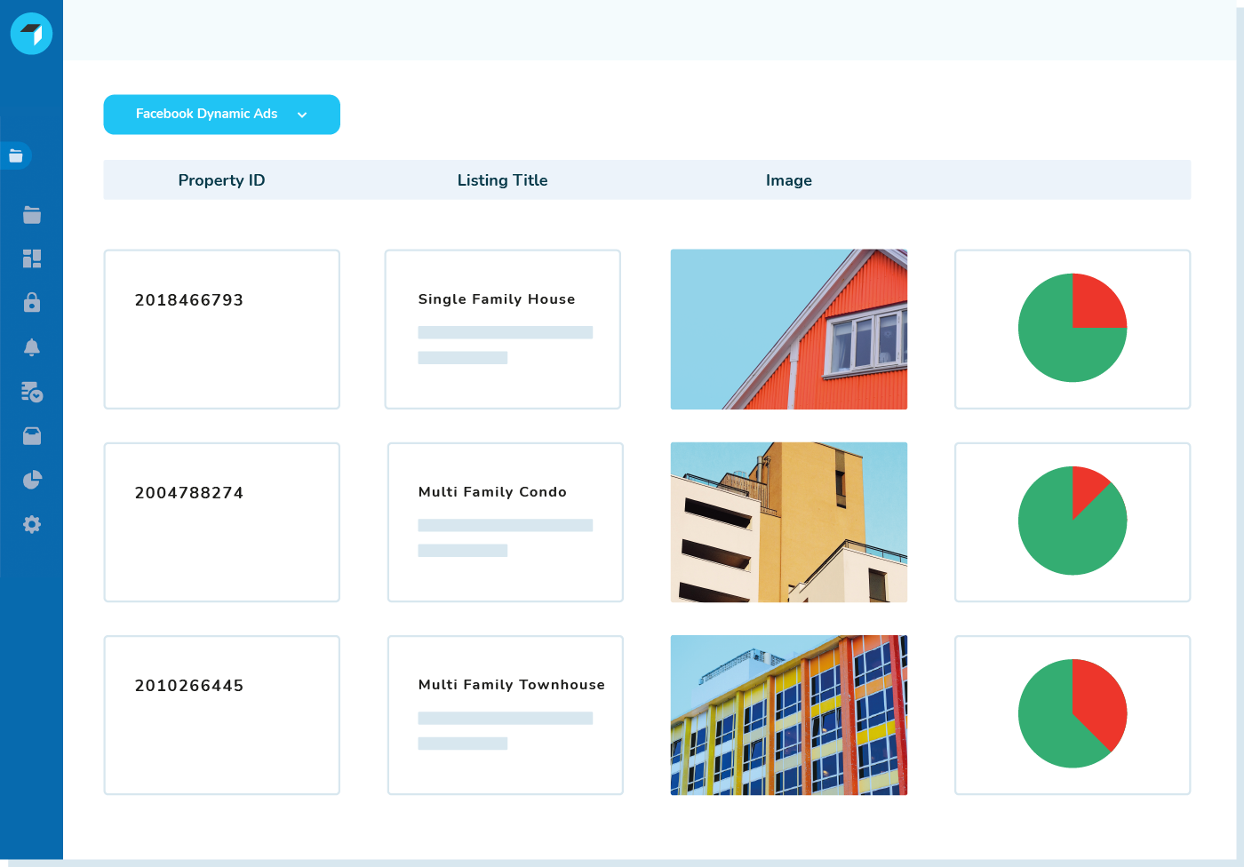This screenshot has width=1244, height=867.
Task: Open the Multi Family Condo listing title
Action: pyautogui.click(x=492, y=492)
